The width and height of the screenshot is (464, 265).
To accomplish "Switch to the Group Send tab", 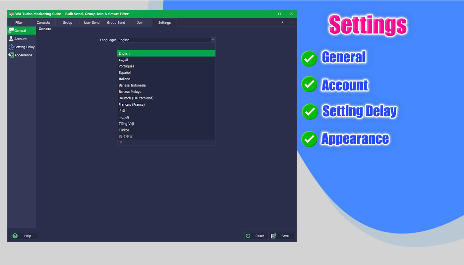I will point(116,23).
